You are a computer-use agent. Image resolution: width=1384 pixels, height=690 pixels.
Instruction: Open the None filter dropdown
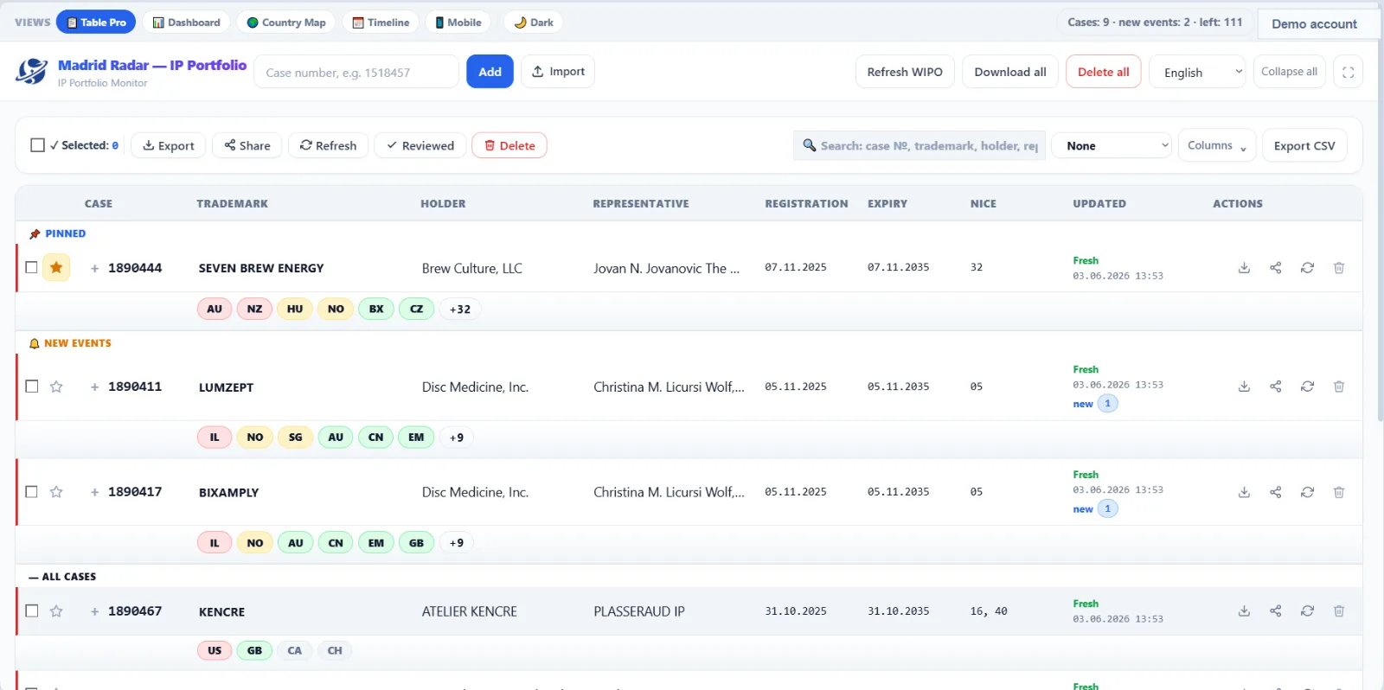pos(1112,145)
